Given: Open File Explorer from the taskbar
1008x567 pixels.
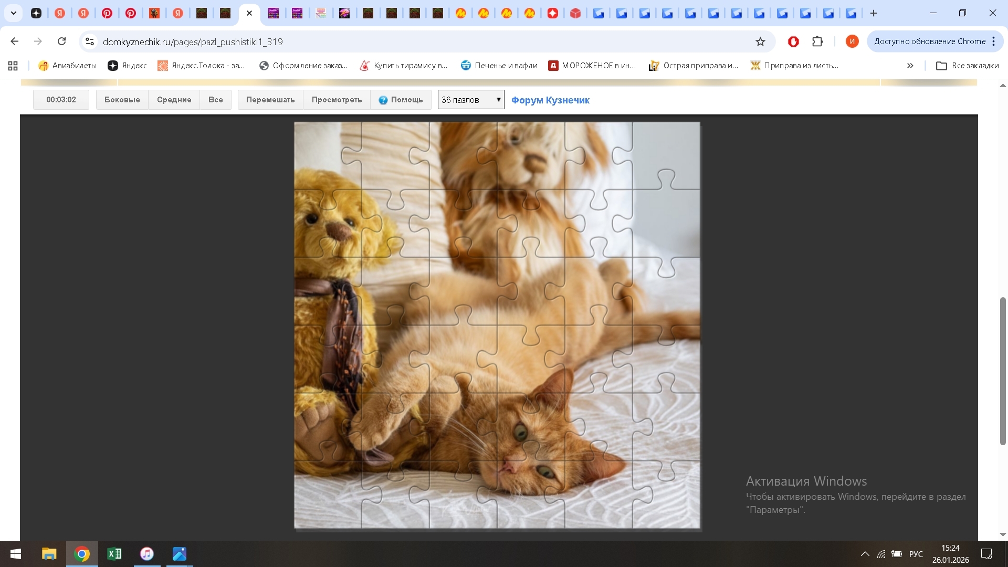Looking at the screenshot, I should (49, 554).
